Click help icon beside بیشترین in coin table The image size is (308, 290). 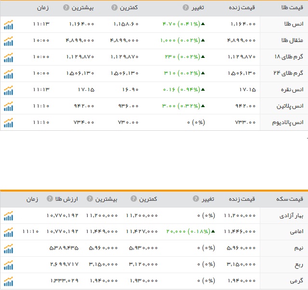(90, 199)
